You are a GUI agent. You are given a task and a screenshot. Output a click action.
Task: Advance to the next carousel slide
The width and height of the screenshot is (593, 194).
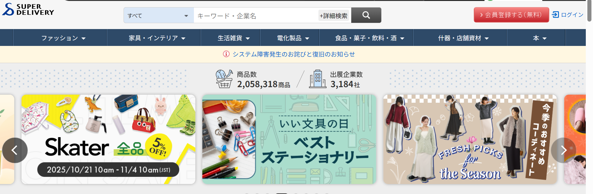point(564,150)
